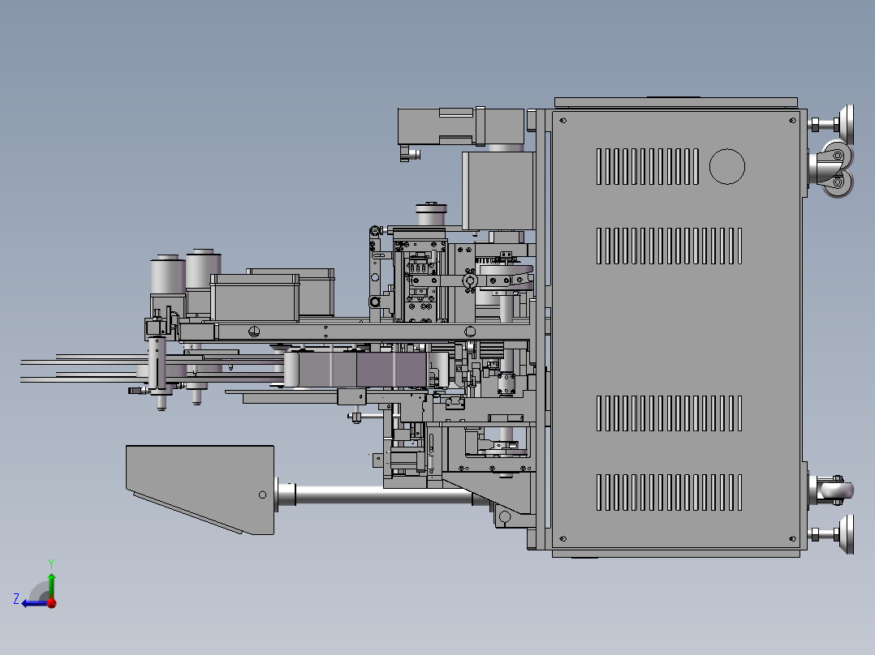Select the rectangular box housing beside canisters
The height and width of the screenshot is (655, 875).
255,298
